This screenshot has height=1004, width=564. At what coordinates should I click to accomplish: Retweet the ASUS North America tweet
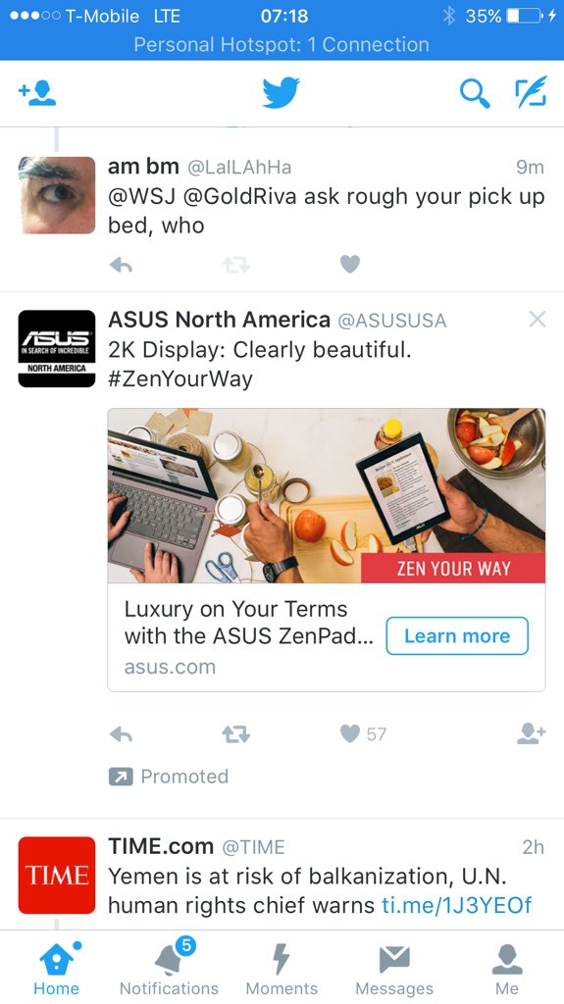click(235, 733)
